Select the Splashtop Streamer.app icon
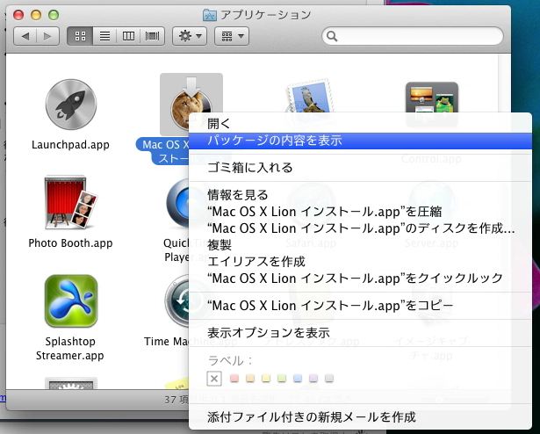Viewport: 540px width, 434px height. click(x=71, y=301)
